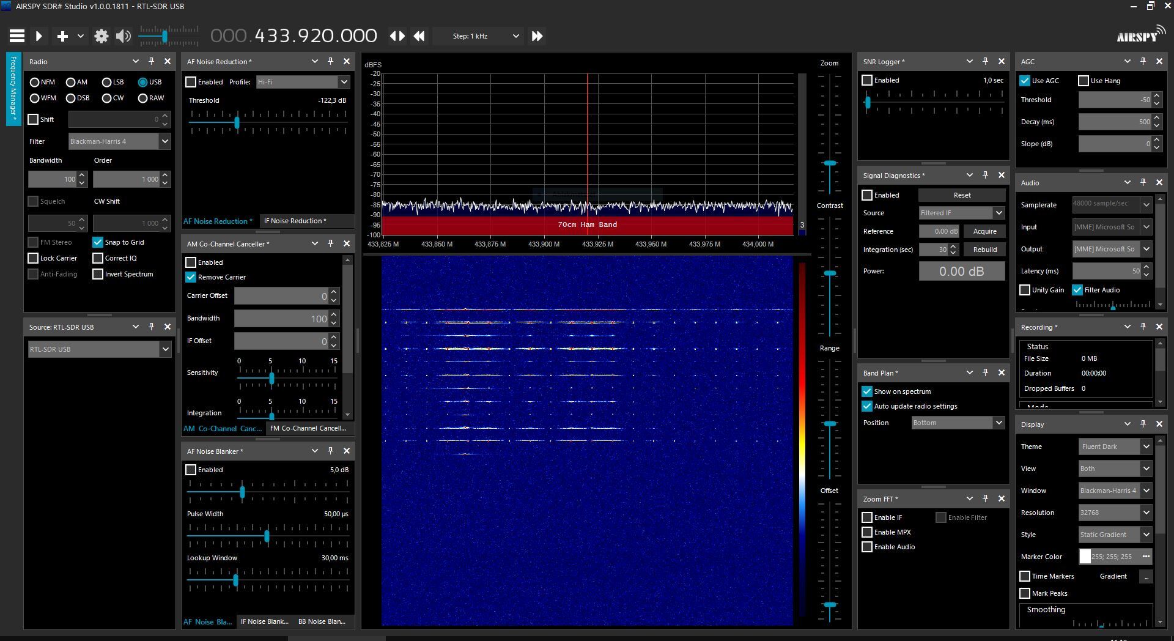
Task: Pin the Recording panel
Action: (1143, 327)
